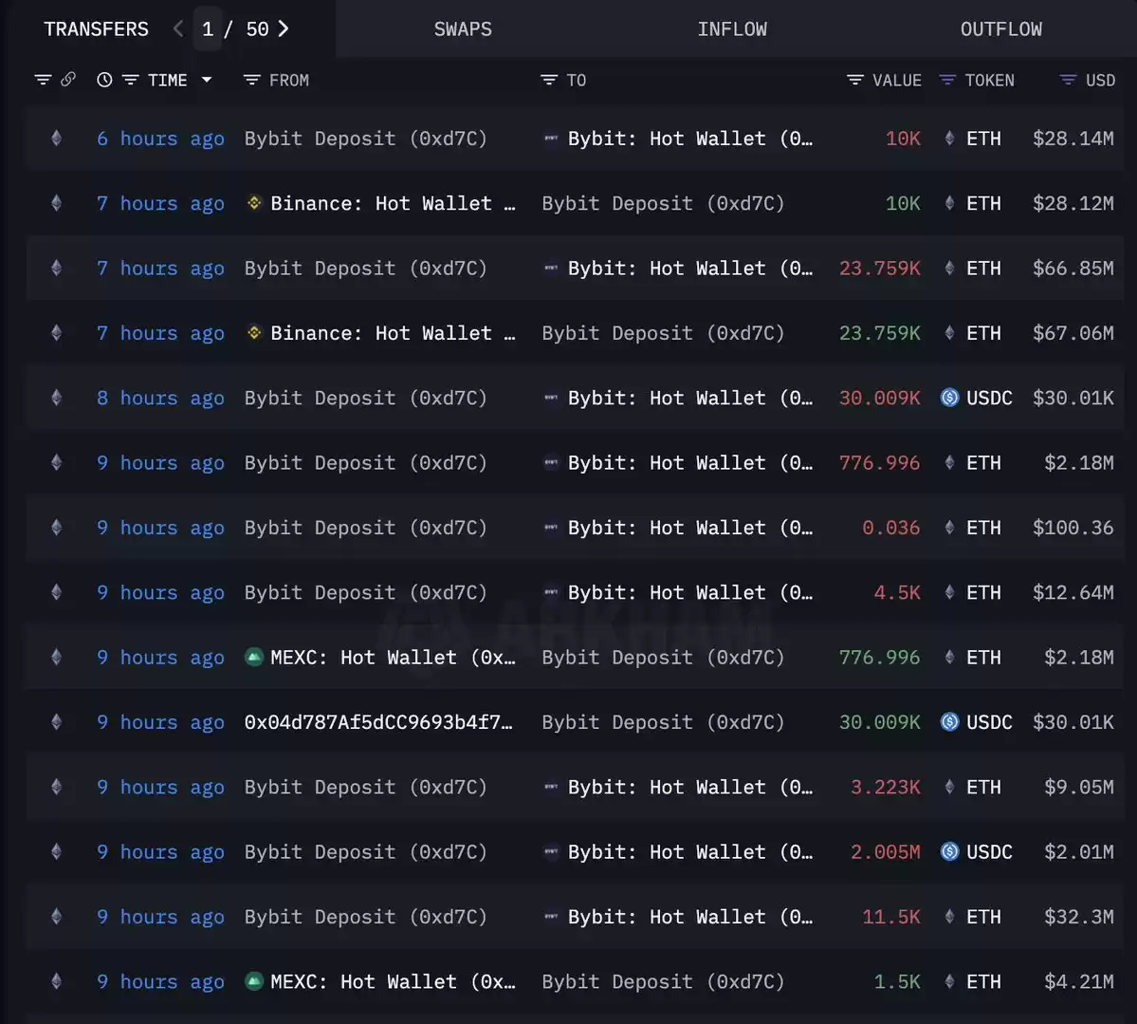1137x1024 pixels.
Task: Click the ETH token icon in the $100.36 row
Action: [x=949, y=528]
